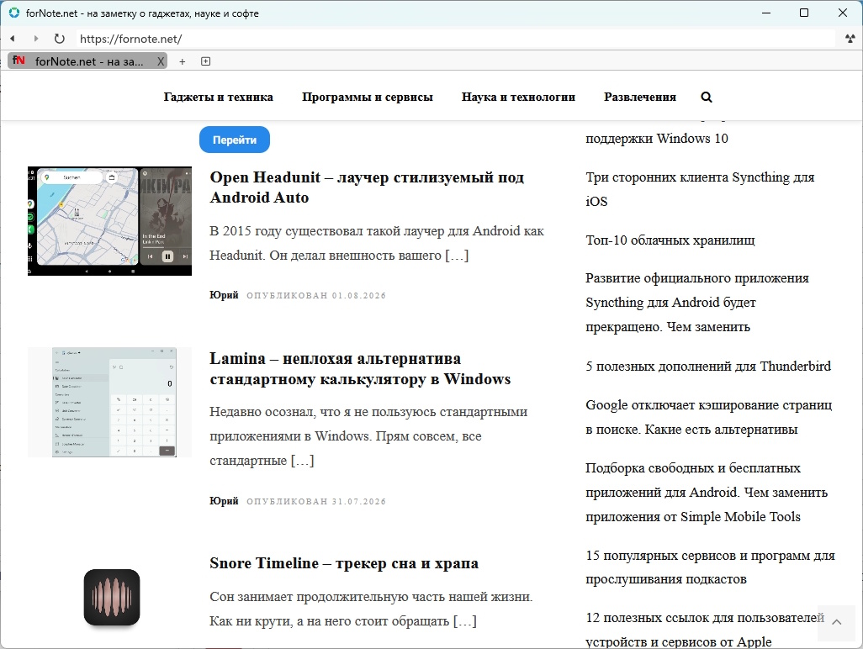Screen dimensions: 863x649
Task: Open sidebar link about Google page caching
Action: pyautogui.click(x=708, y=417)
